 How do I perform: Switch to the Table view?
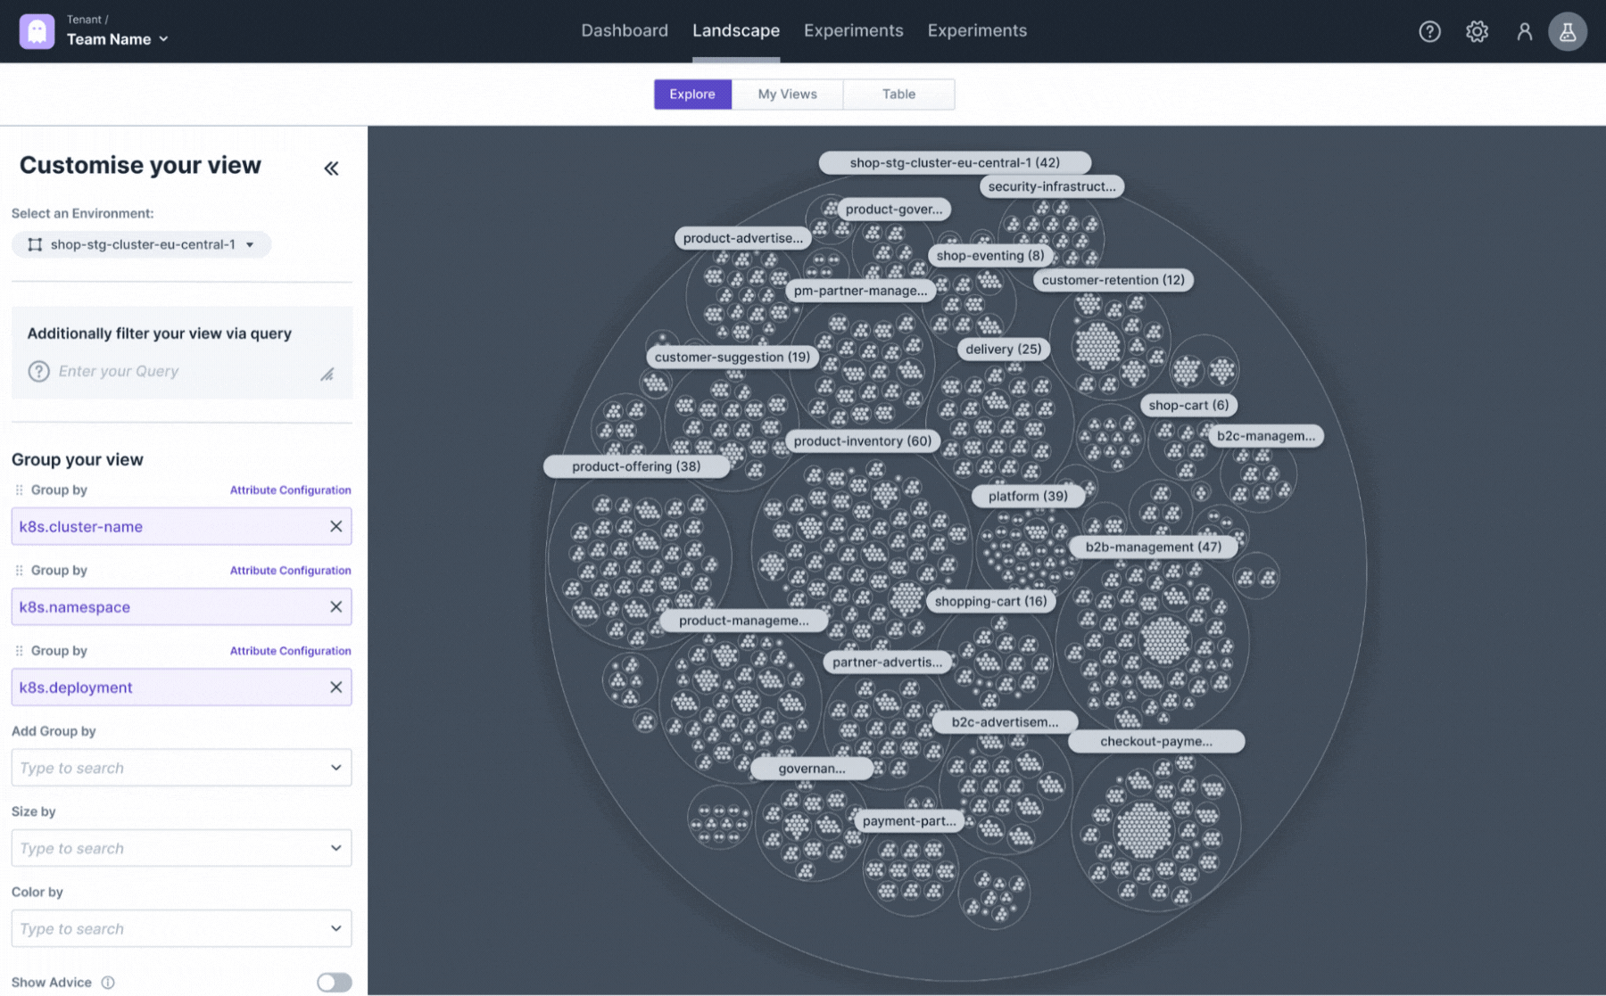click(x=898, y=94)
